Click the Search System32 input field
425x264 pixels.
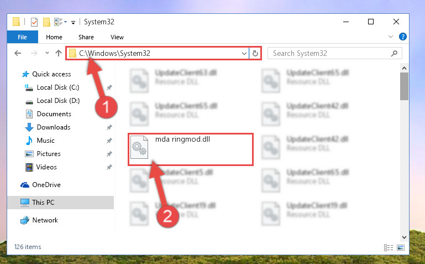330,54
